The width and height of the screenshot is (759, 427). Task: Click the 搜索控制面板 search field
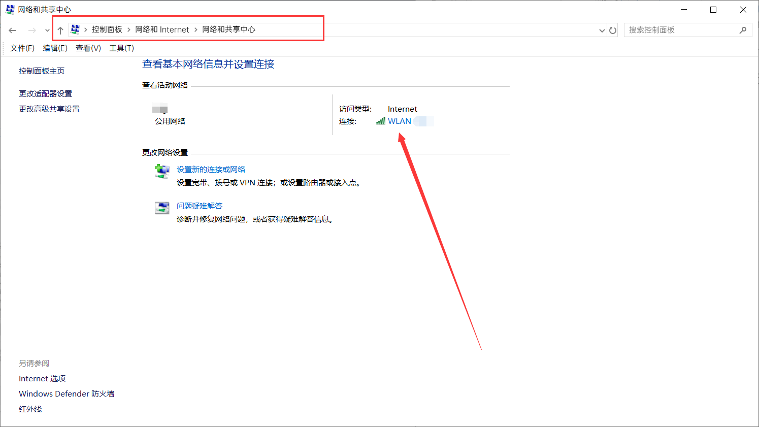tap(680, 30)
